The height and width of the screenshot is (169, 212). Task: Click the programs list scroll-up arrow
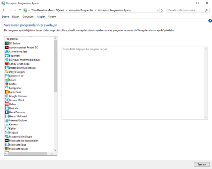pos(55,38)
